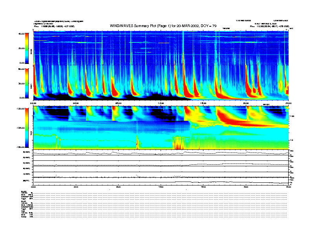Click the vertical TNR axis label
This screenshot has width=311, height=240.
(31, 134)
